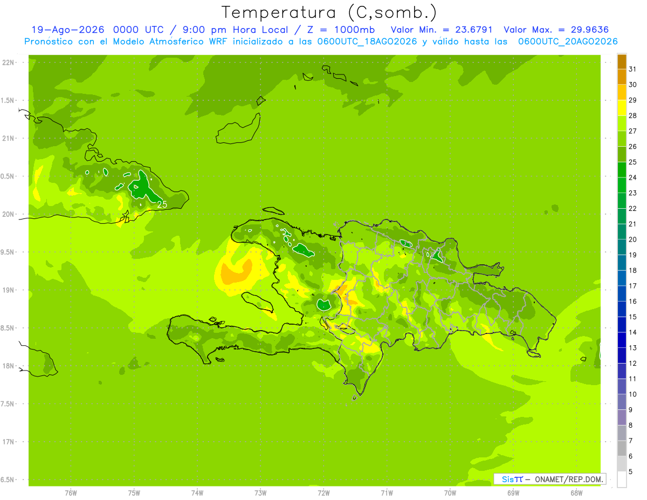Click the teal legend band between 19 and 20
The height and width of the screenshot is (500, 647).
(622, 247)
